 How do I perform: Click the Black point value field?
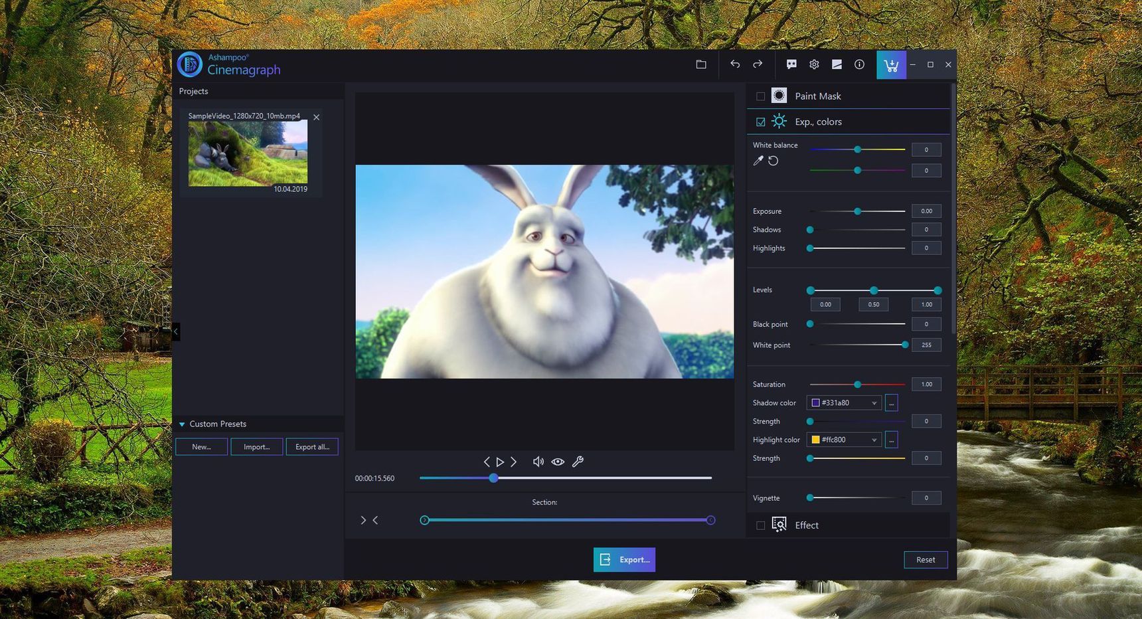coord(926,324)
